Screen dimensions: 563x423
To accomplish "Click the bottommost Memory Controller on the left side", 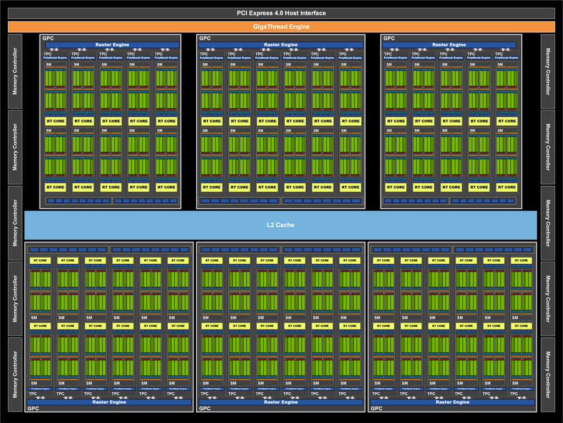I will 15,374.
